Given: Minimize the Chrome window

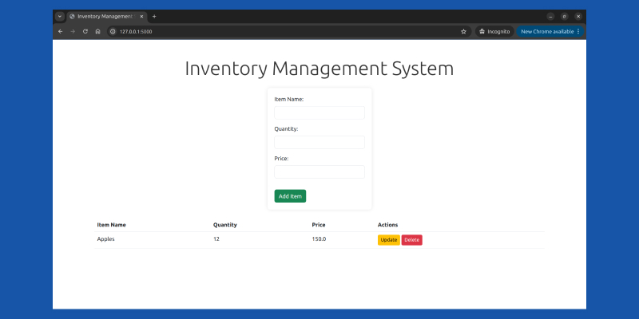Looking at the screenshot, I should click(550, 16).
